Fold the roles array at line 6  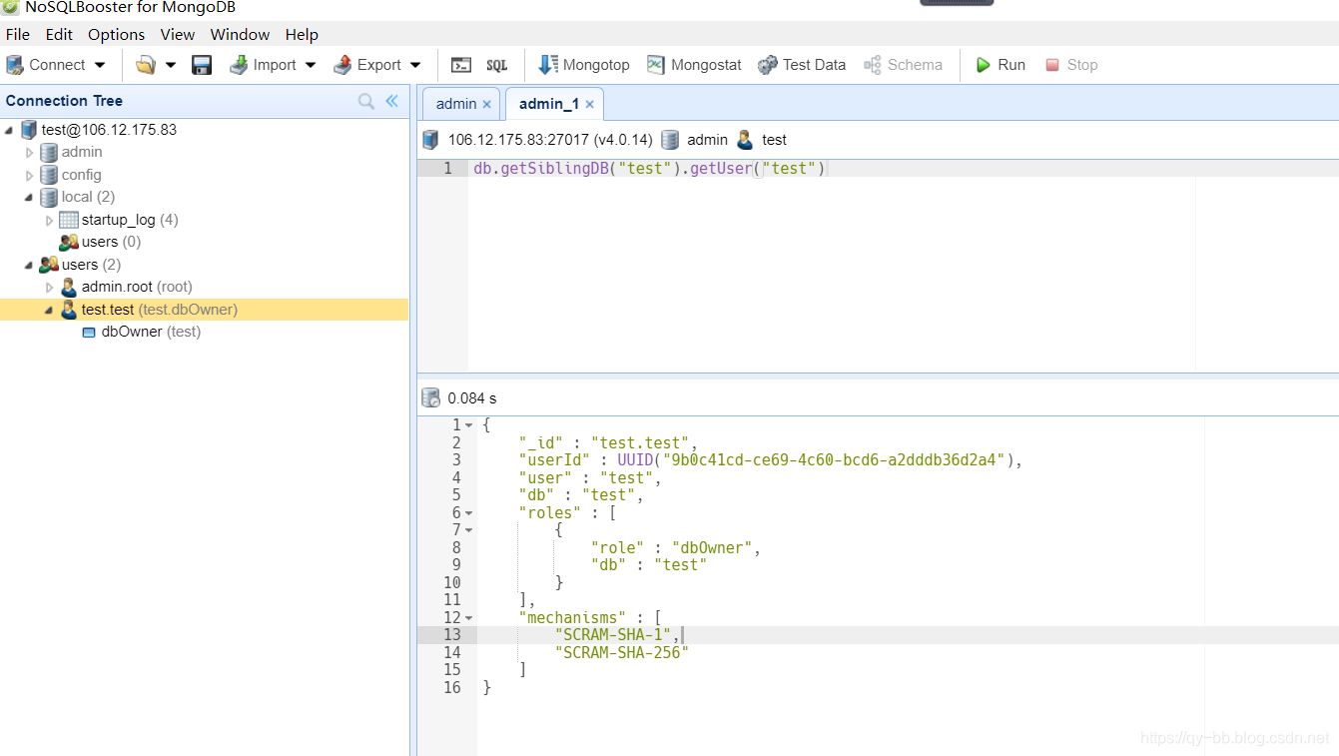coord(469,513)
